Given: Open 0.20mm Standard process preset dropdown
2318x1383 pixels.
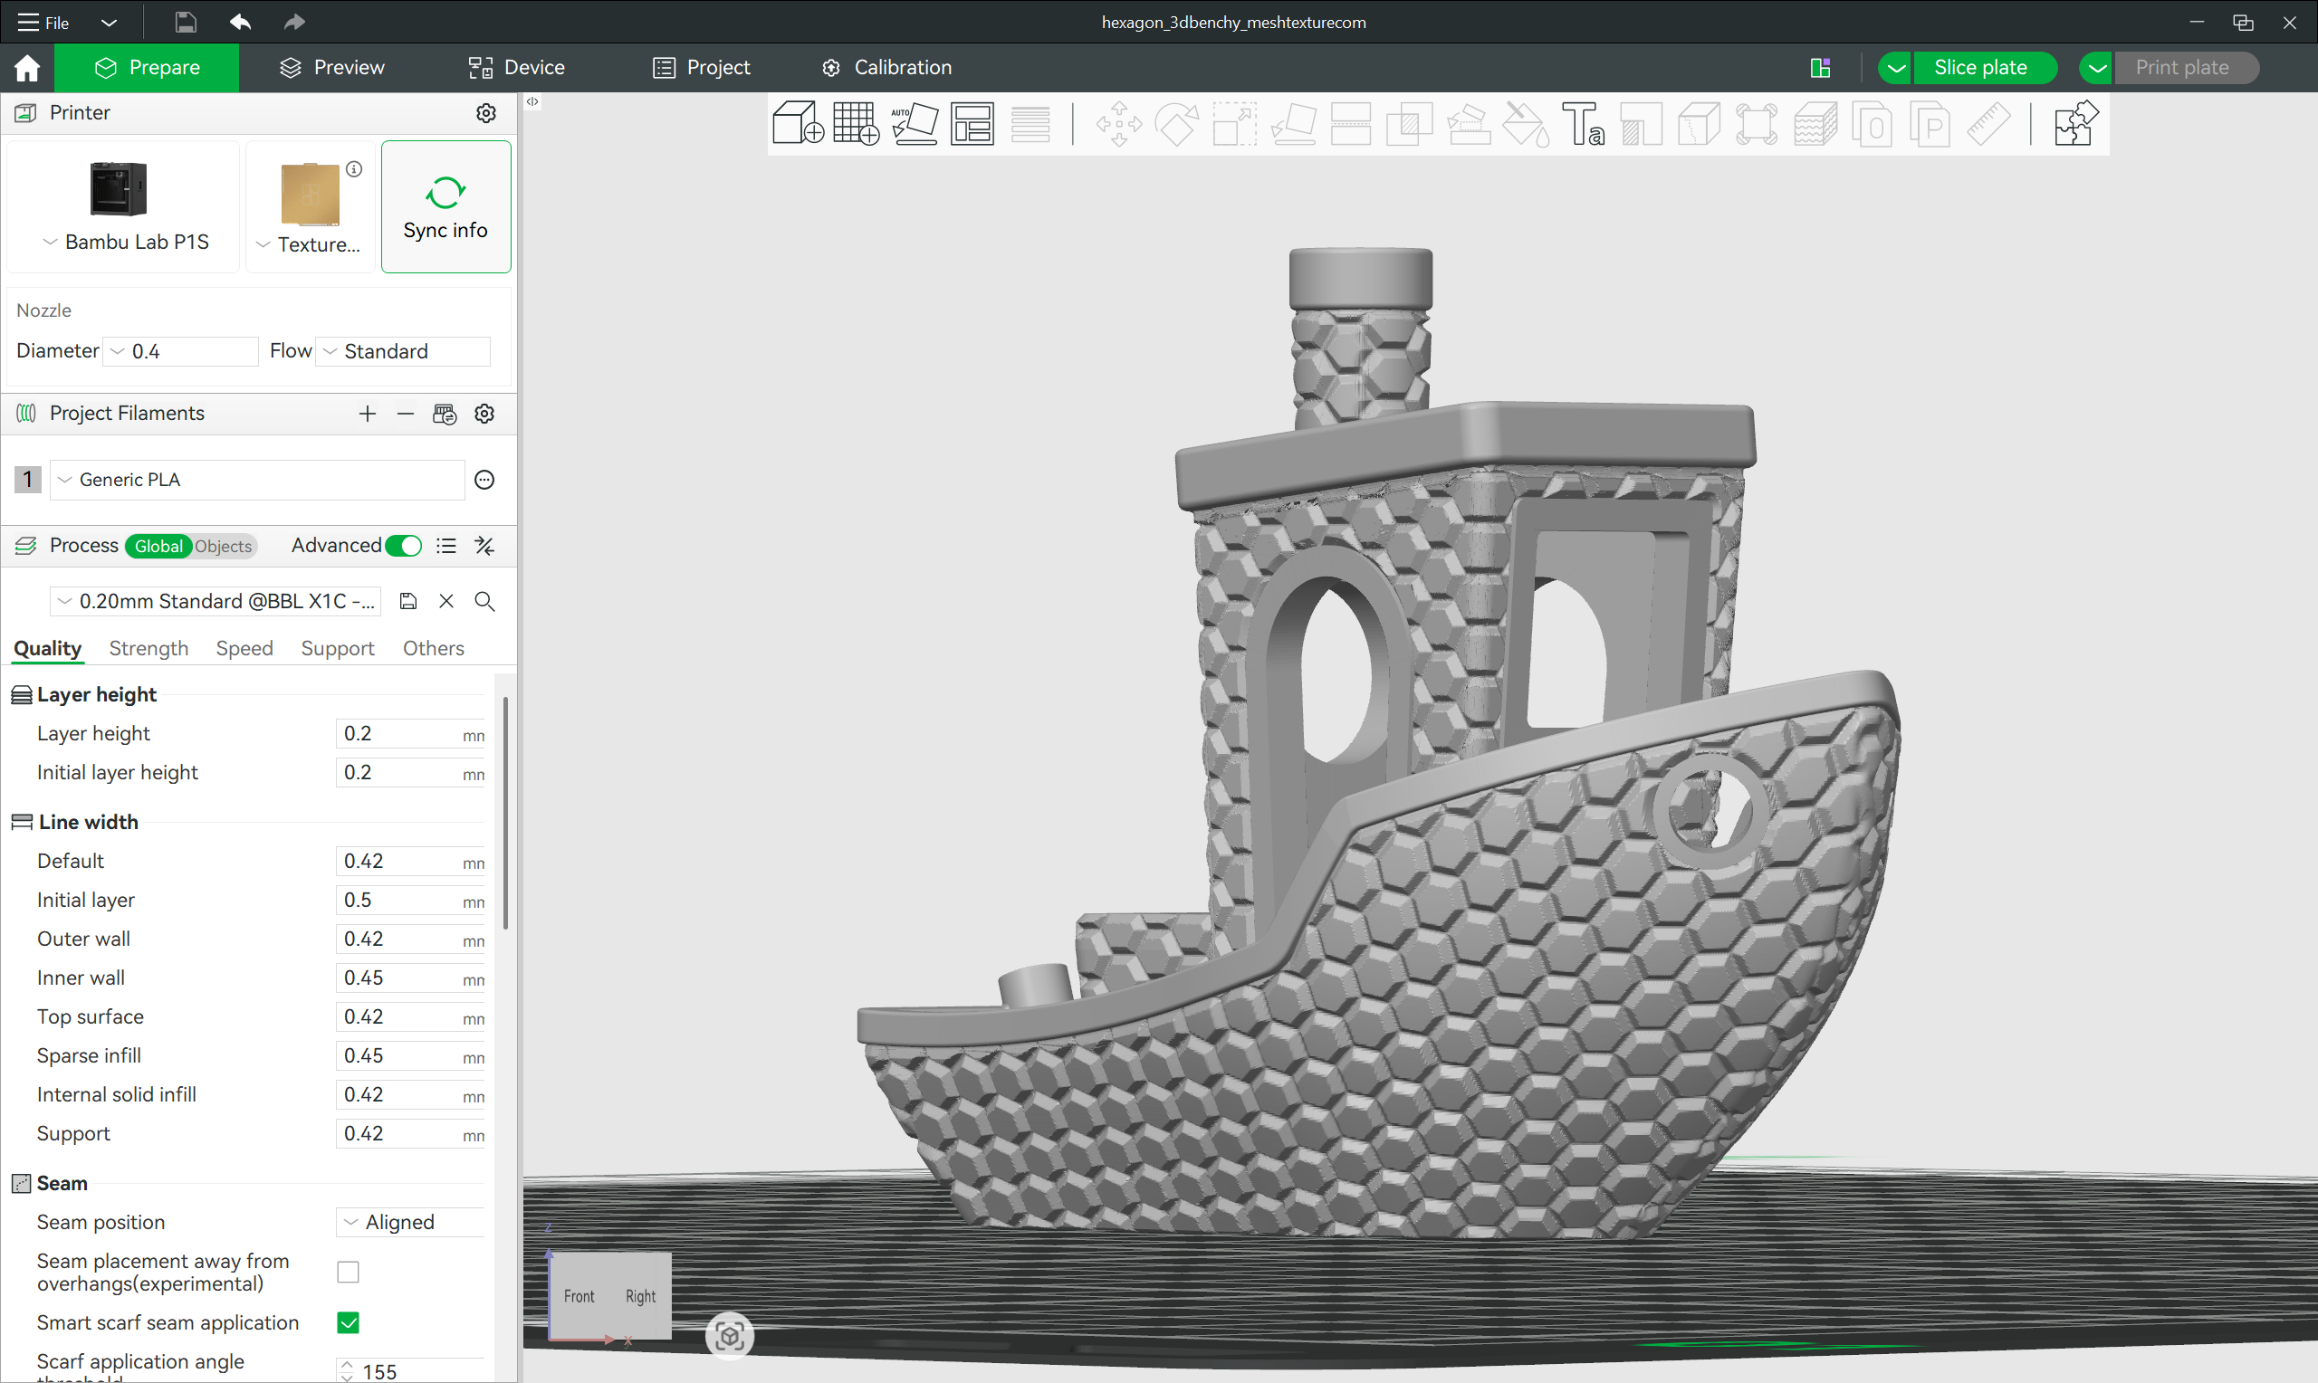Looking at the screenshot, I should (216, 601).
